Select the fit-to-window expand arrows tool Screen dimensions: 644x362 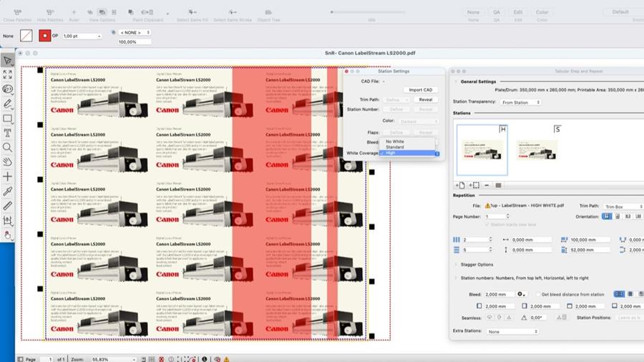[7, 74]
